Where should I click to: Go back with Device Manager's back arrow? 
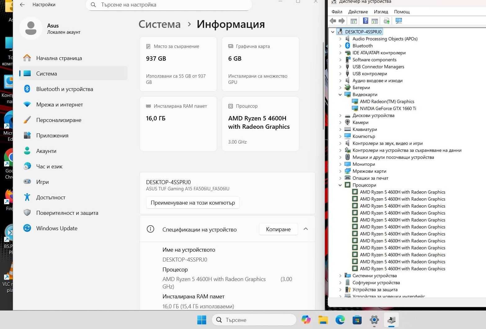(333, 21)
